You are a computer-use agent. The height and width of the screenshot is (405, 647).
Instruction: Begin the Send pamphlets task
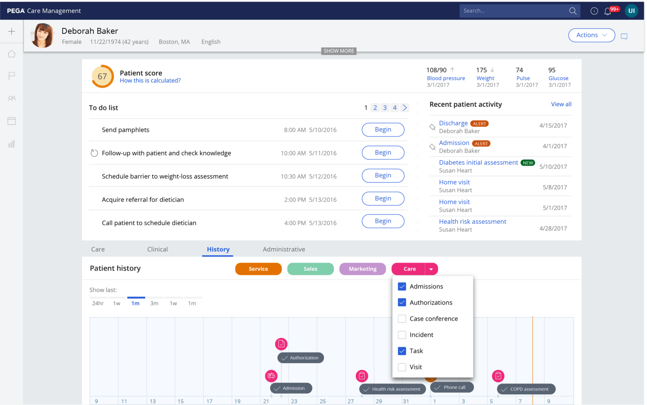(382, 129)
